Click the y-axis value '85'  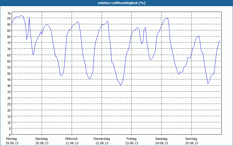[x=9, y=31]
